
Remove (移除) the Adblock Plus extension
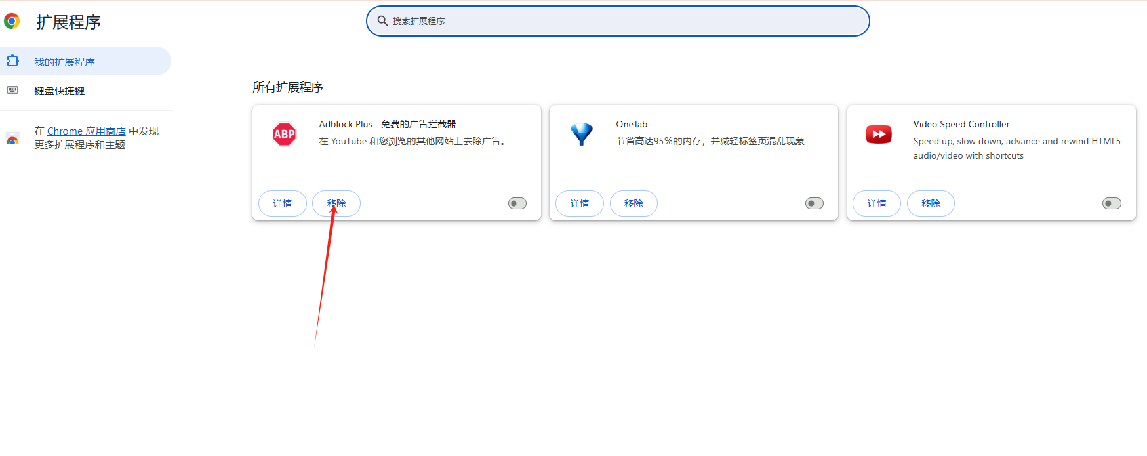[x=336, y=203]
